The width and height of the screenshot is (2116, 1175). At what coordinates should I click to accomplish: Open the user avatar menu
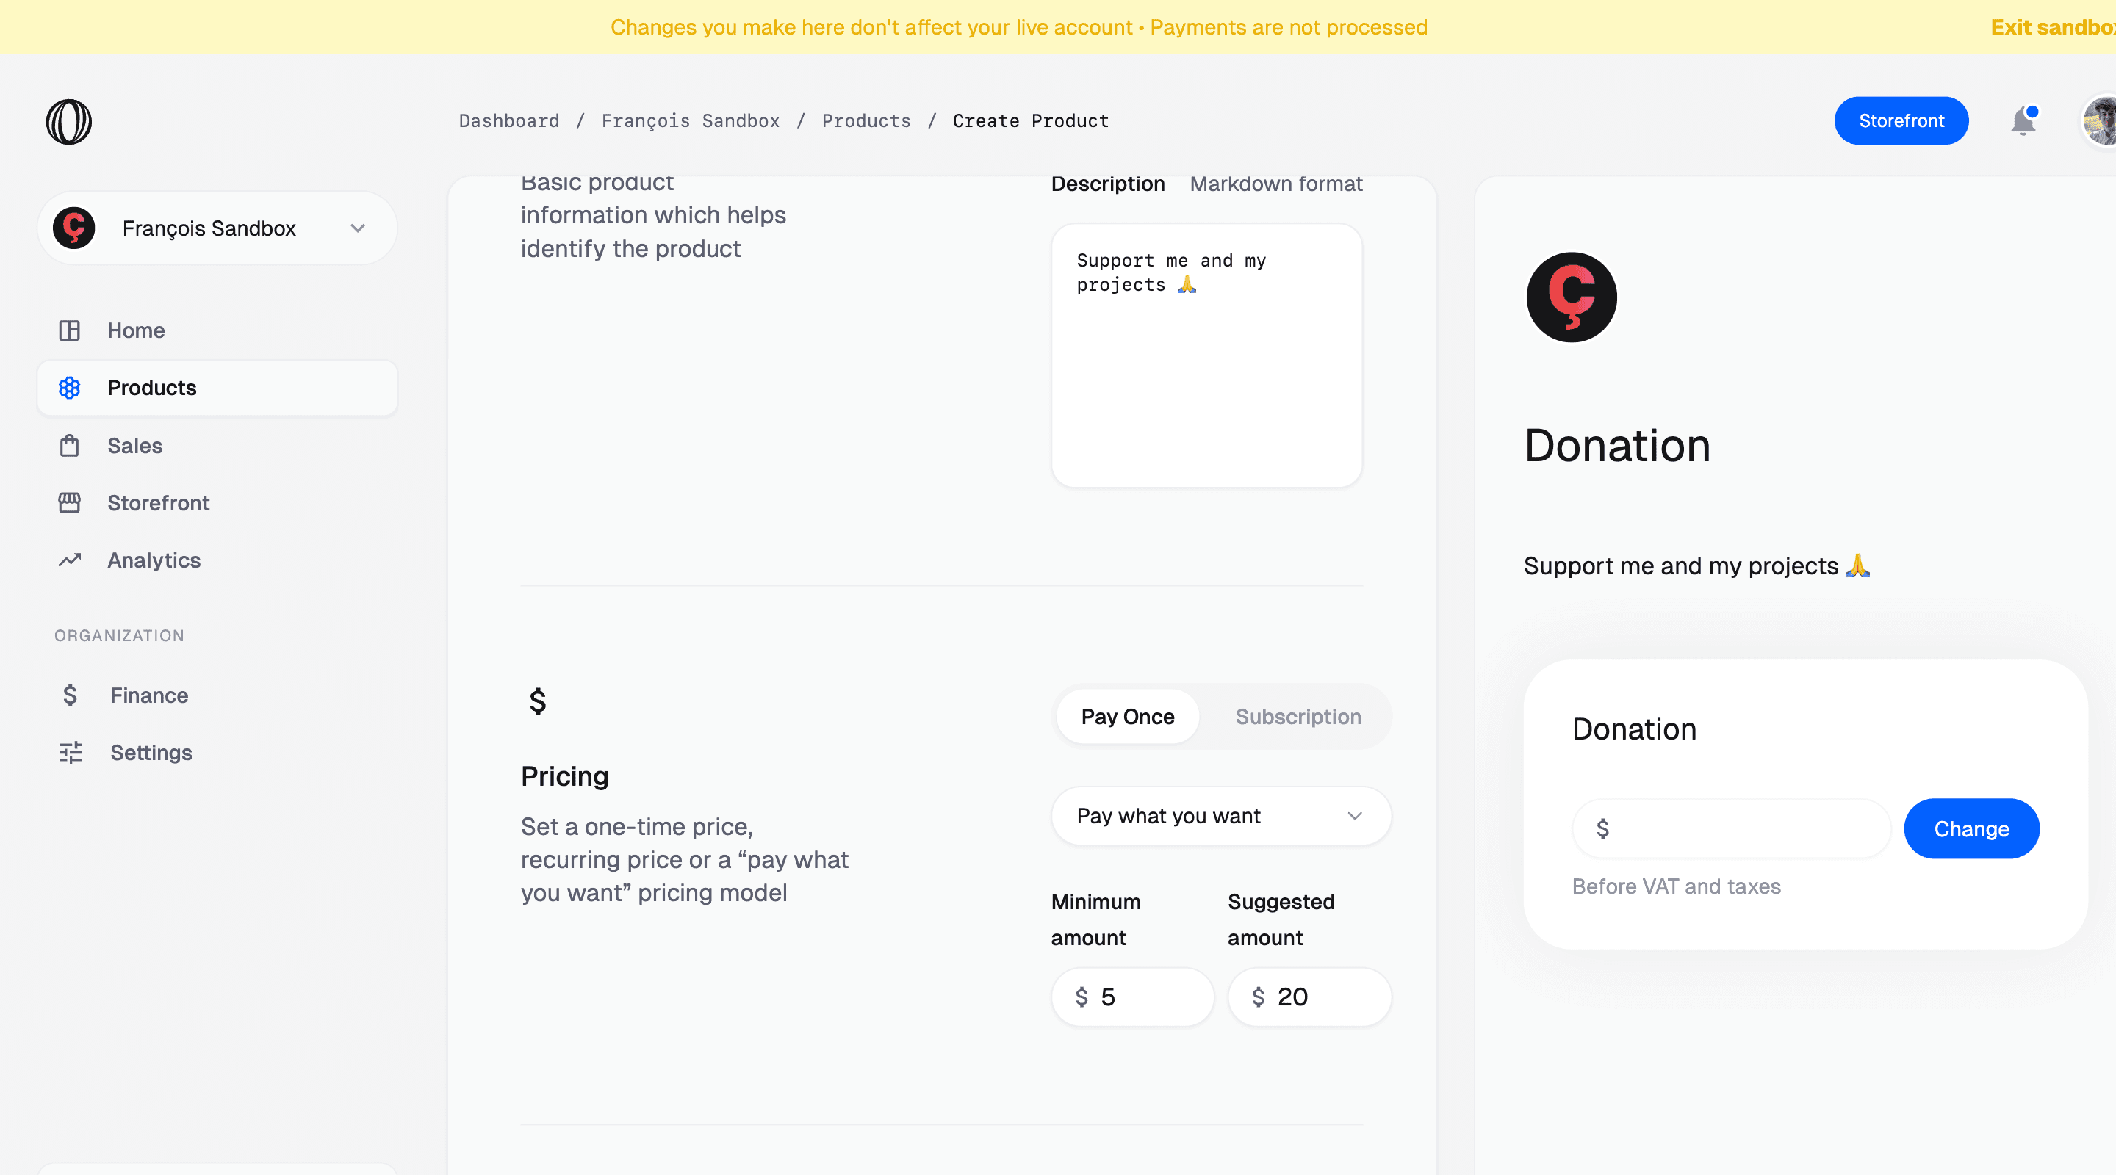pyautogui.click(x=2100, y=121)
